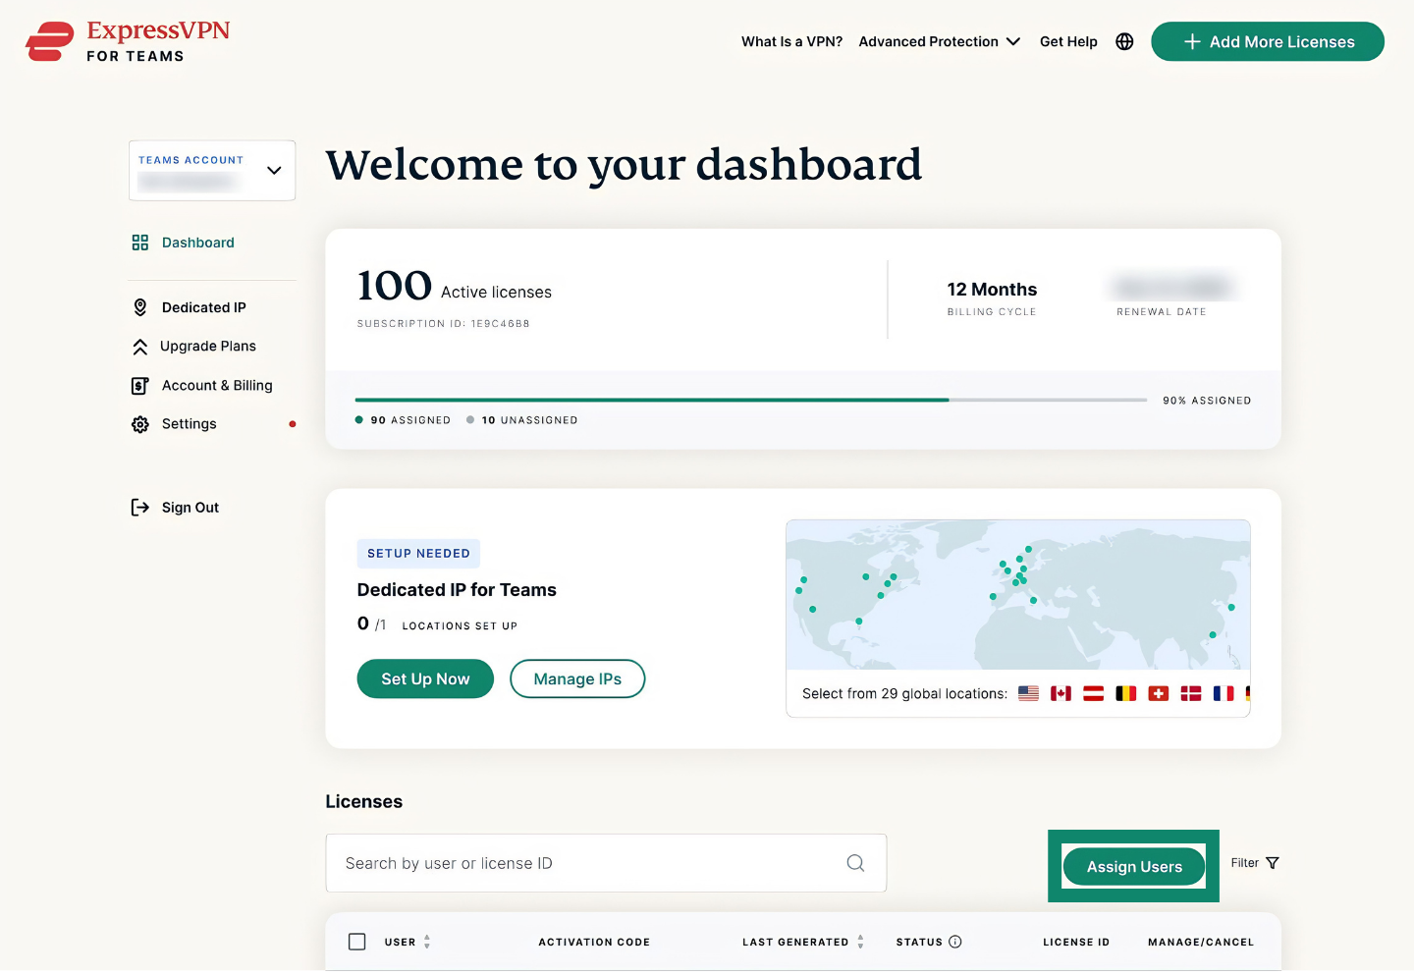
Task: Click the Sign Out arrow icon
Action: click(140, 508)
